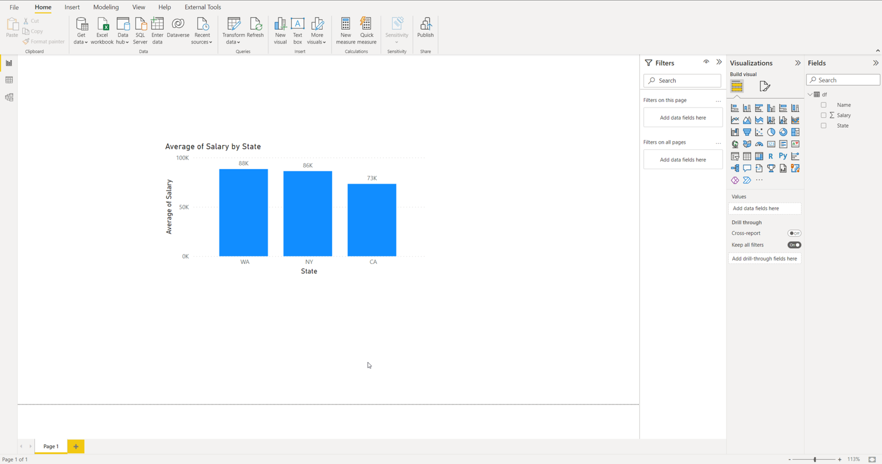Add a new page with plus button
This screenshot has width=882, height=464.
tap(76, 446)
